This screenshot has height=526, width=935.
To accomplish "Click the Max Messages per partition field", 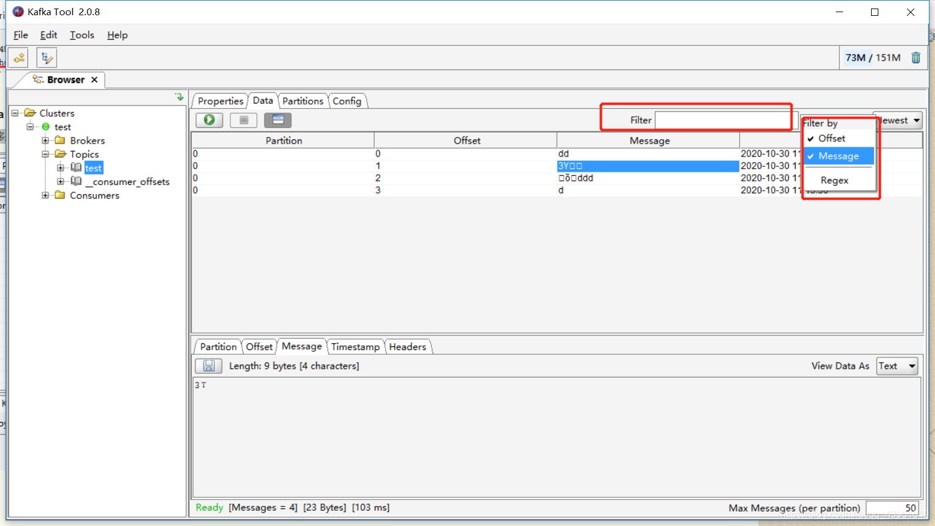I will click(892, 508).
